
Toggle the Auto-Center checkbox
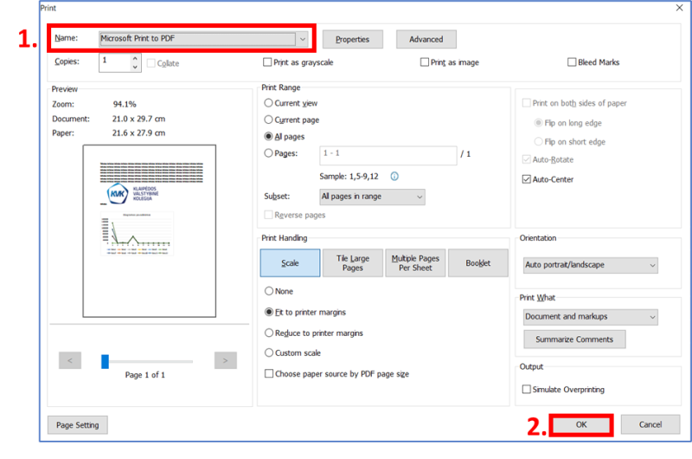(x=527, y=179)
